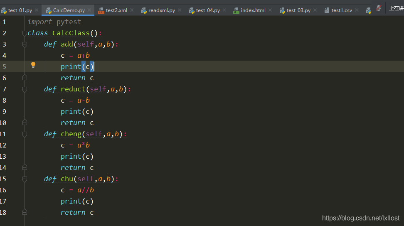Click fold end marker at line 14
The image size is (404, 226).
pos(25,167)
